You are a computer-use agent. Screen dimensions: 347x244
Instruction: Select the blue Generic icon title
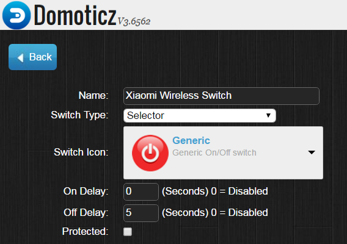click(x=191, y=140)
